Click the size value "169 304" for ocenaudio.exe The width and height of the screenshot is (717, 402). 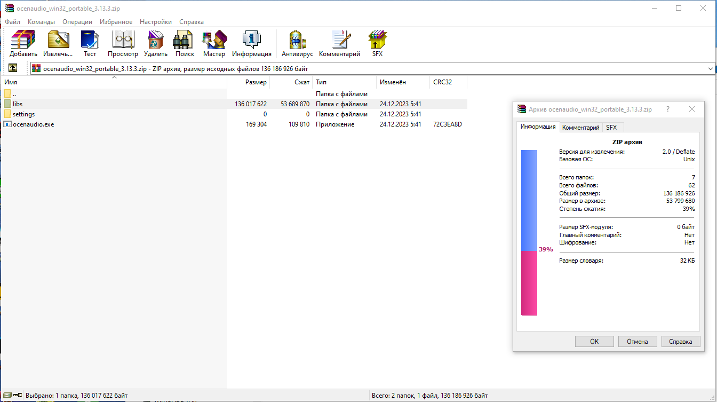[256, 124]
